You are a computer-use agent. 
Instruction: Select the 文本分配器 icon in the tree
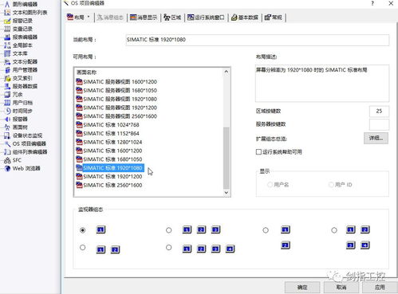7,61
